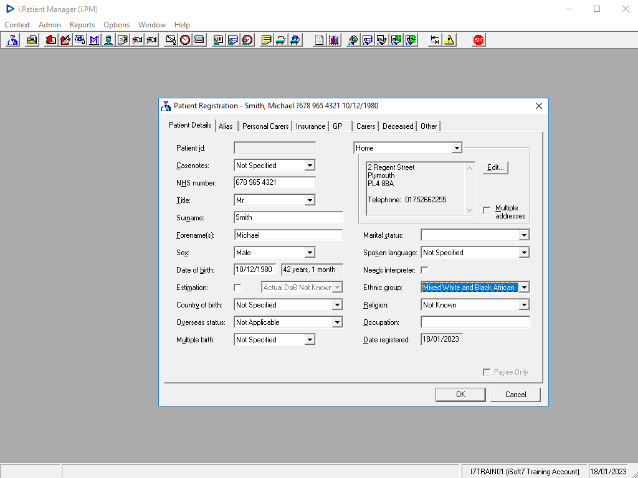Open the Context menu
The image size is (638, 478).
(17, 25)
